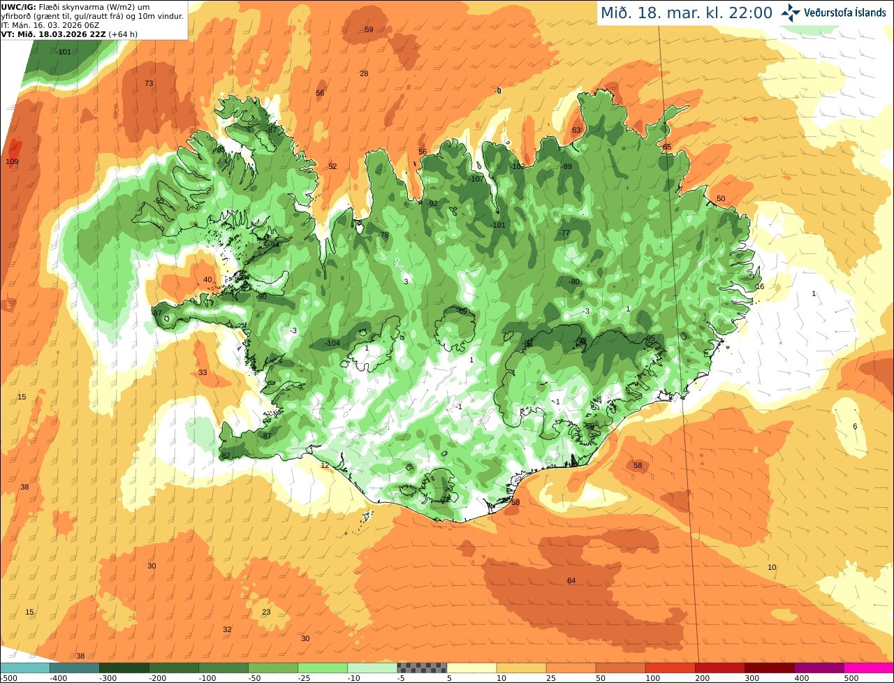Click the '6' flux value on the map's east side
The image size is (894, 683).
click(x=855, y=427)
